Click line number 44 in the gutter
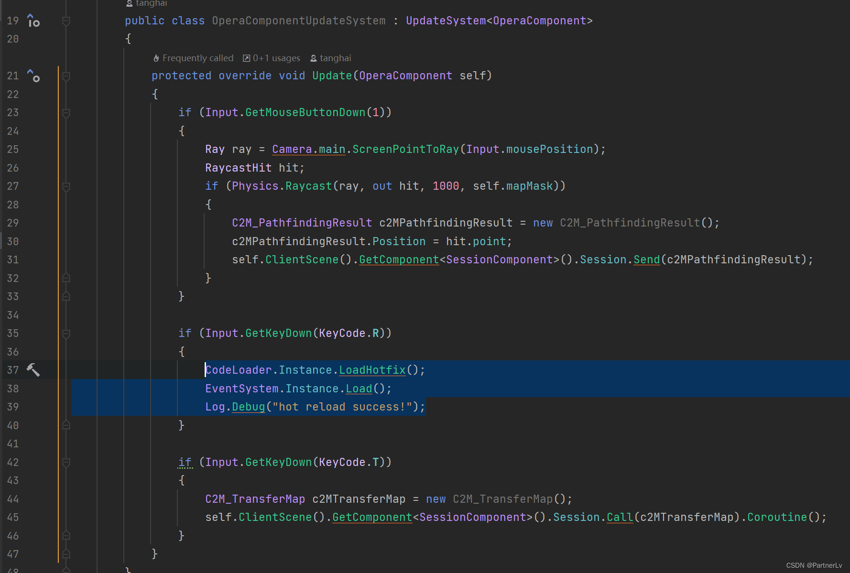 (x=13, y=499)
